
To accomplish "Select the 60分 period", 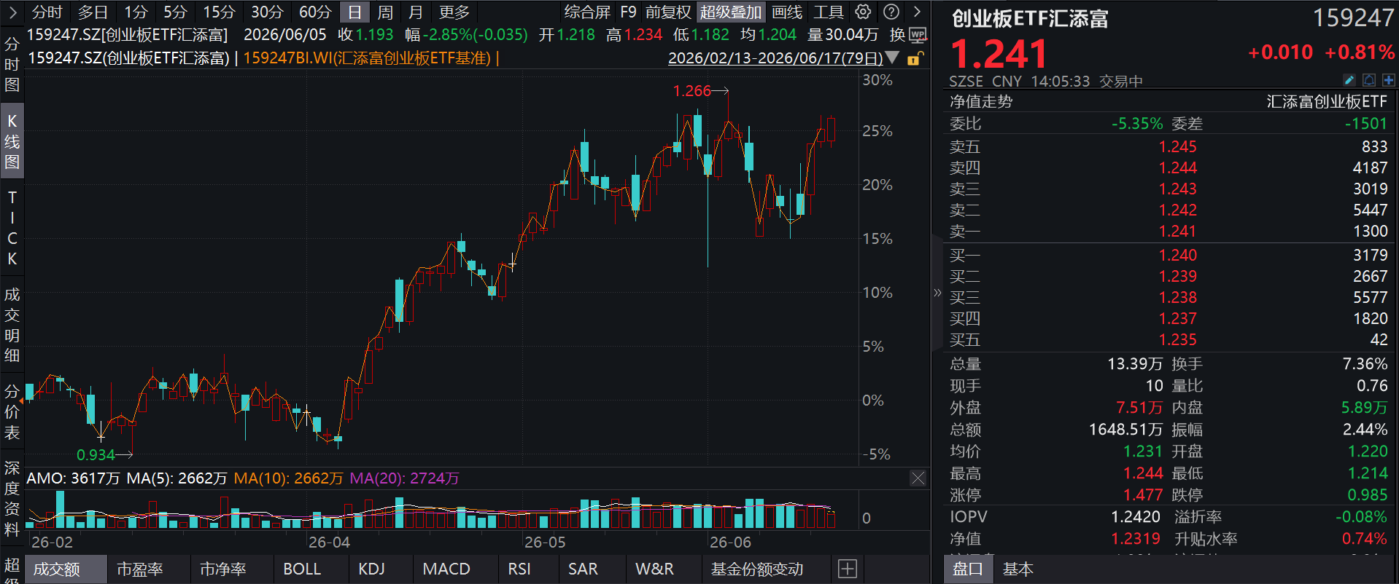I will tap(315, 12).
